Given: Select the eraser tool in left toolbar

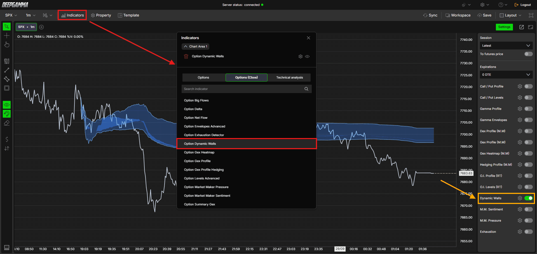Looking at the screenshot, I should [7, 123].
